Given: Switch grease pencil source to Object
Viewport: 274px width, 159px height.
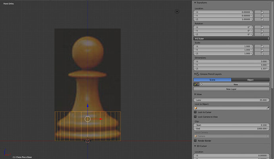Looking at the screenshot, I should [x=250, y=79].
